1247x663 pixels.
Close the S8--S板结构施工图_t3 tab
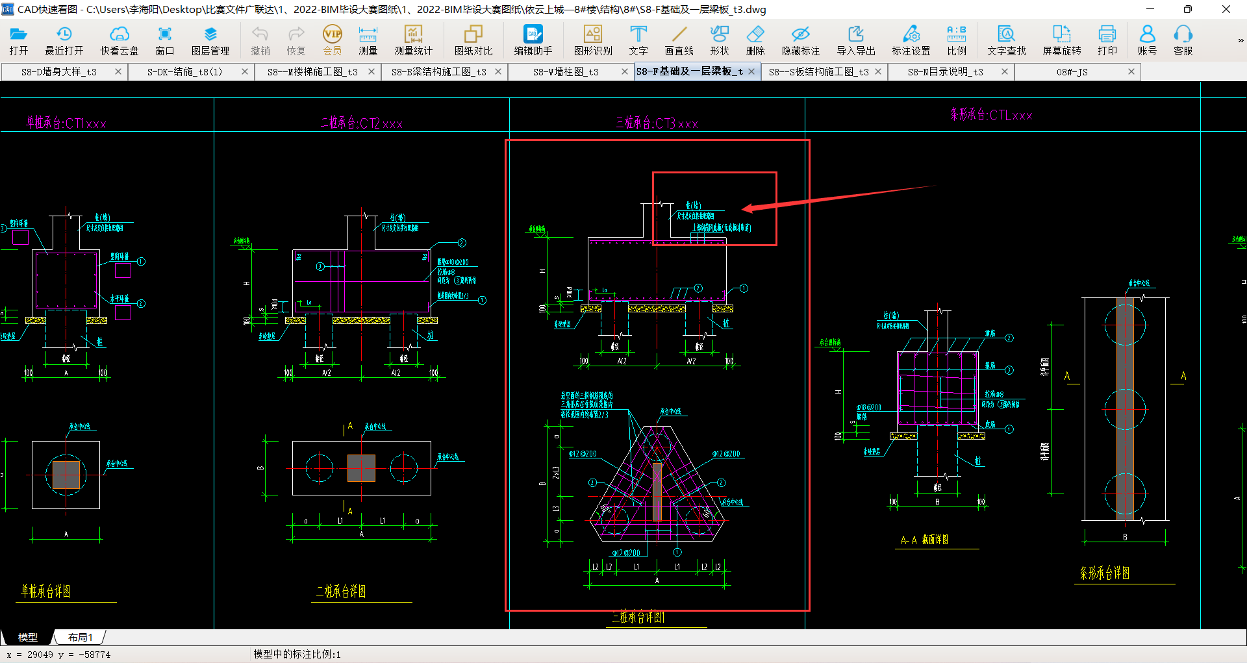[877, 71]
